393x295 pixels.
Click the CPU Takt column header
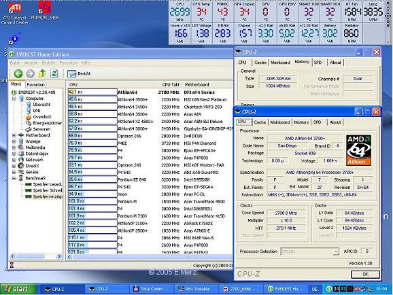tap(169, 85)
